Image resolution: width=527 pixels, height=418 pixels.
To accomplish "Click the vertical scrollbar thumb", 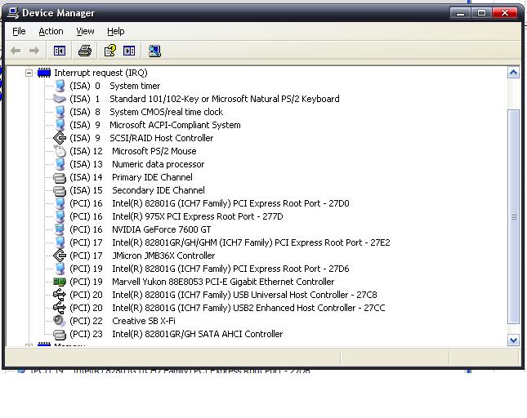I will [514, 217].
